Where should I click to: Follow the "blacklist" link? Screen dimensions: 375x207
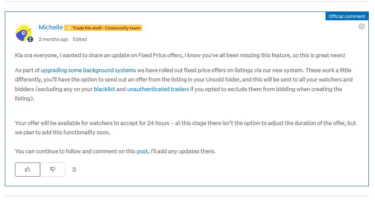[104, 89]
